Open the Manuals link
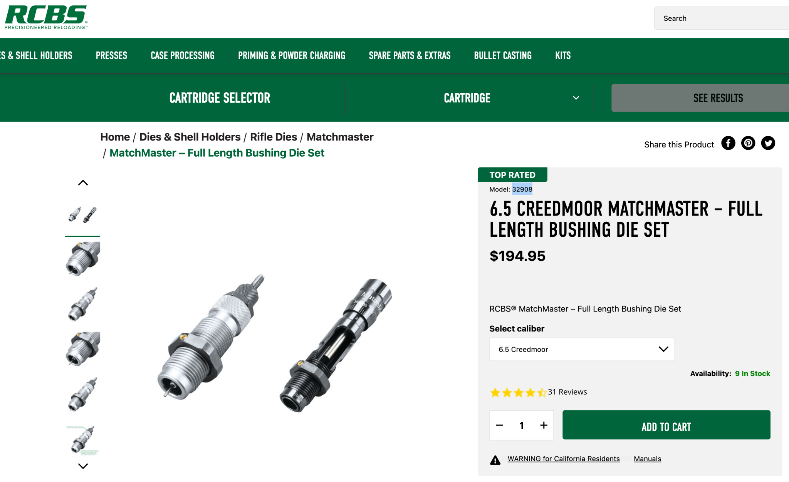Image resolution: width=789 pixels, height=482 pixels. 647,459
